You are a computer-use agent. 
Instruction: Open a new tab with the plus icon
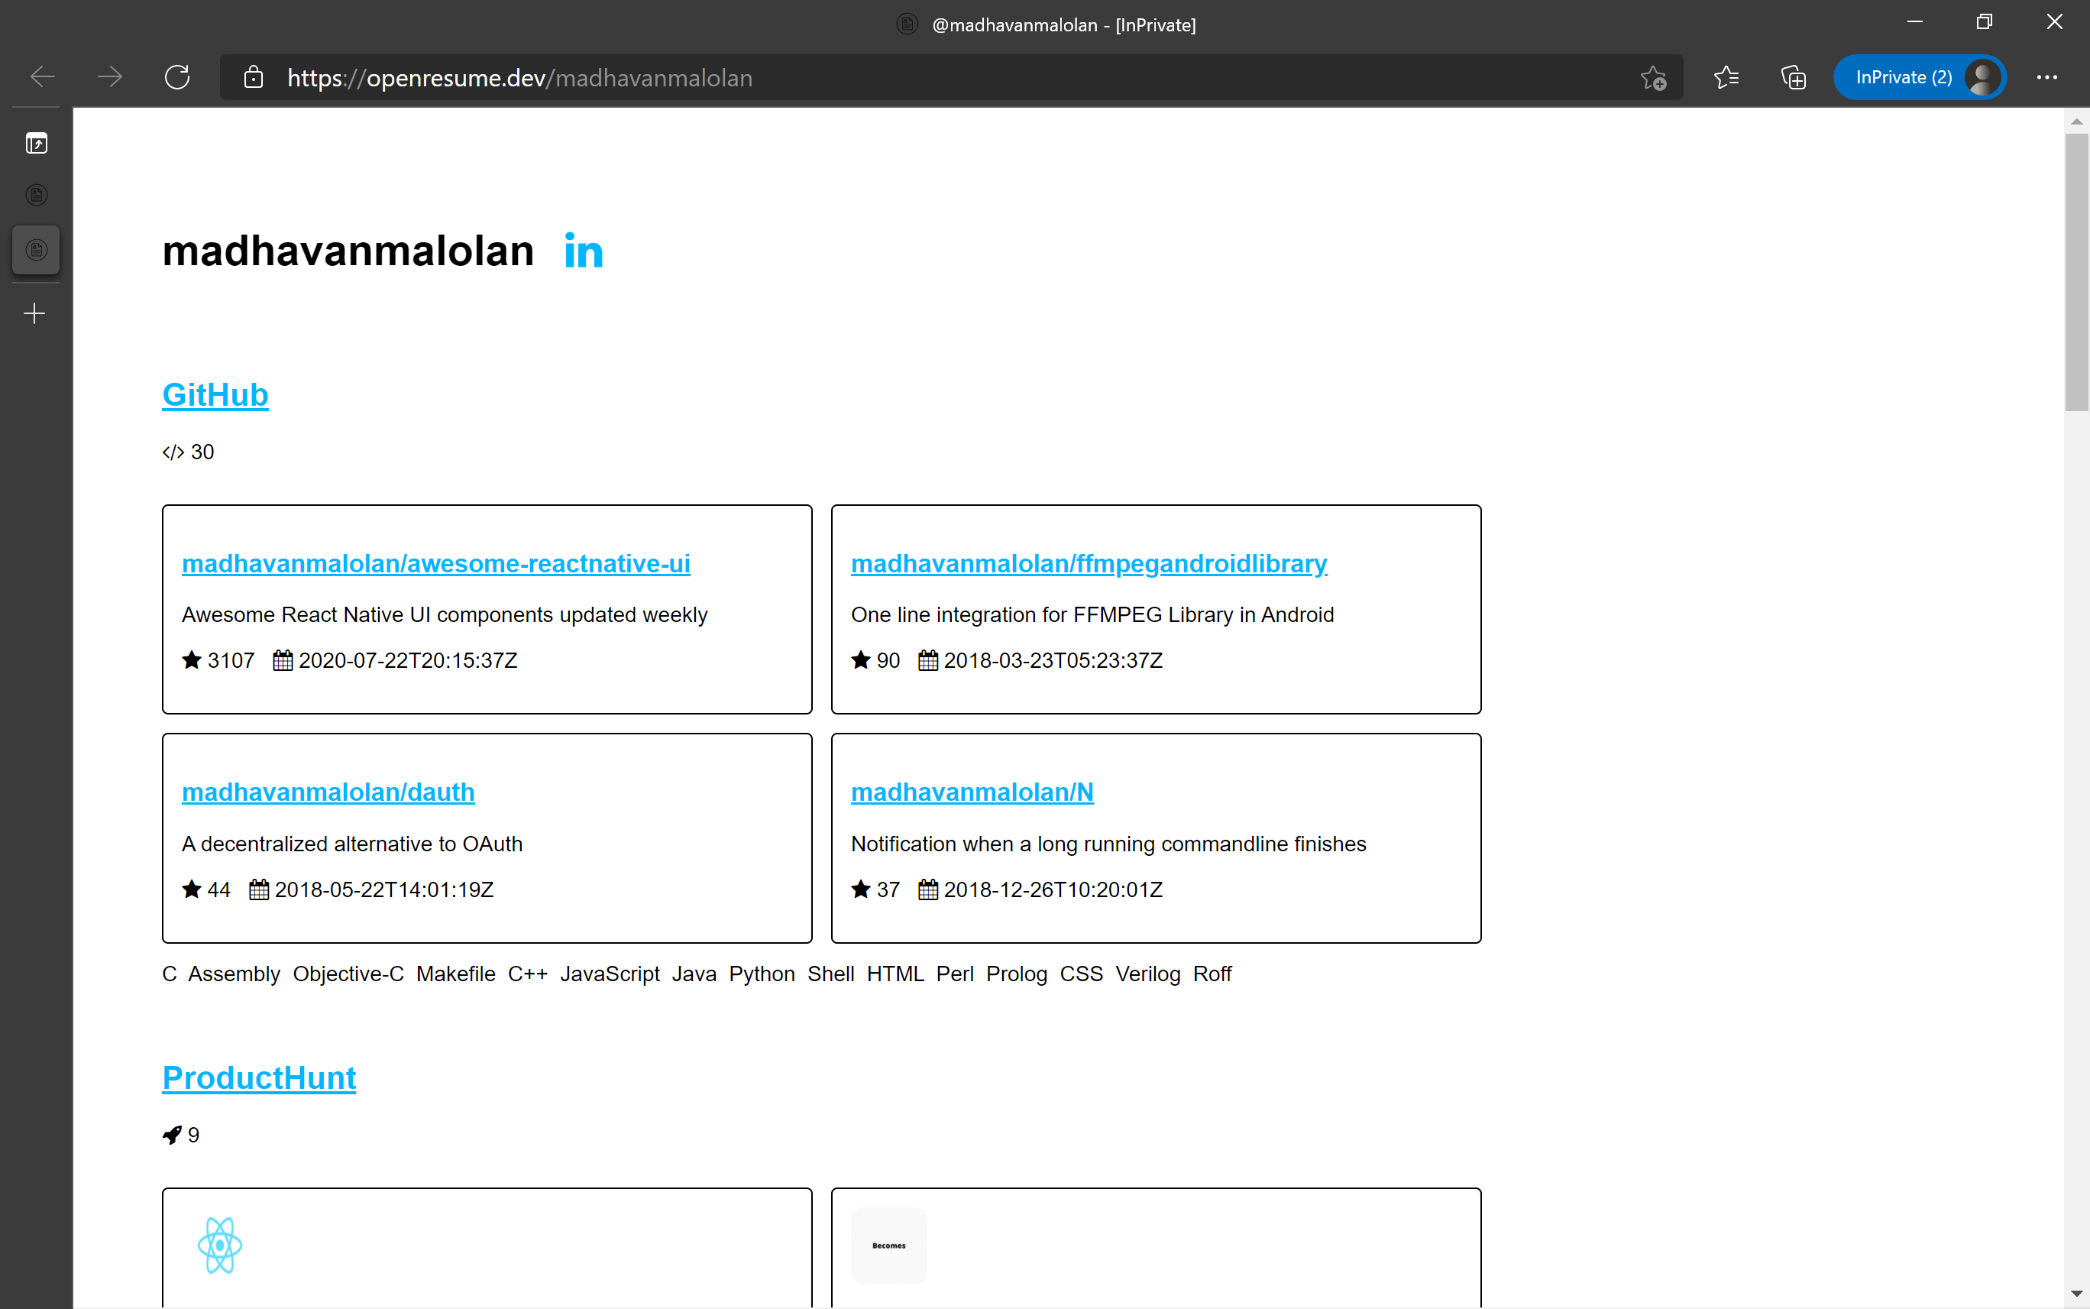pyautogui.click(x=34, y=313)
